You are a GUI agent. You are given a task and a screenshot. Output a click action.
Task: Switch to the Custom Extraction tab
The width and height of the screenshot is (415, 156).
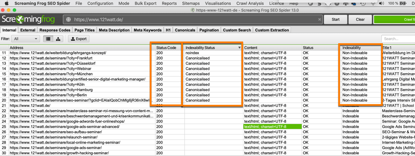click(272, 30)
